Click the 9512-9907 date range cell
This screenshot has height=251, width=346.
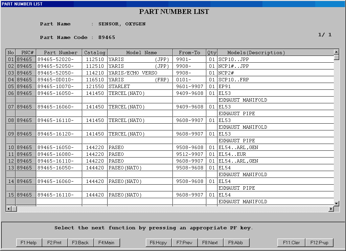click(x=189, y=154)
